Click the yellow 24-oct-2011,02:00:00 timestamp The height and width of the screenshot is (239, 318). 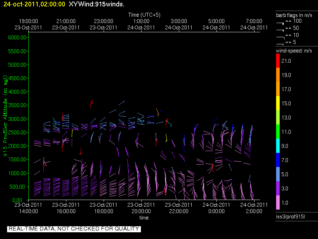tap(33, 4)
